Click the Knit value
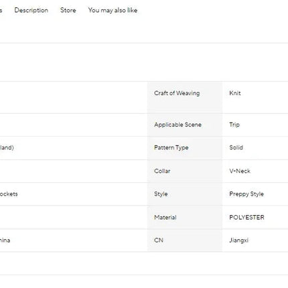Viewport: 288px width, 288px height. 235,93
